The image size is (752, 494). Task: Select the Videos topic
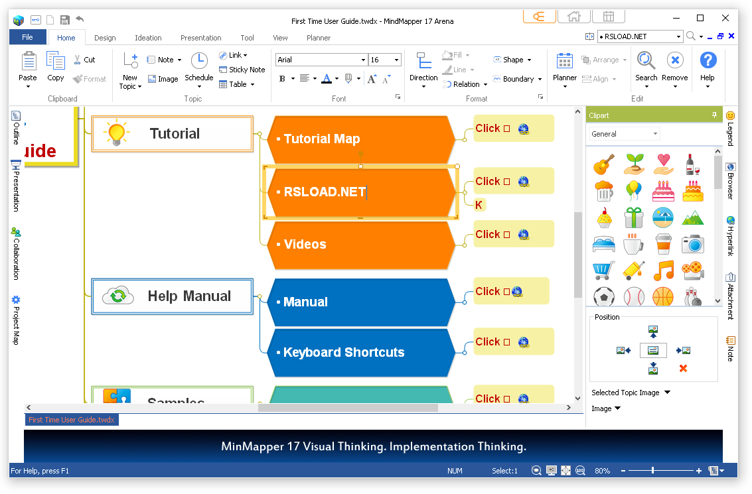point(360,245)
